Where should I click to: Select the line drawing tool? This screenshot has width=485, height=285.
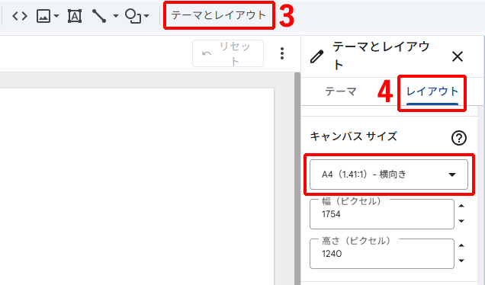[x=99, y=16]
